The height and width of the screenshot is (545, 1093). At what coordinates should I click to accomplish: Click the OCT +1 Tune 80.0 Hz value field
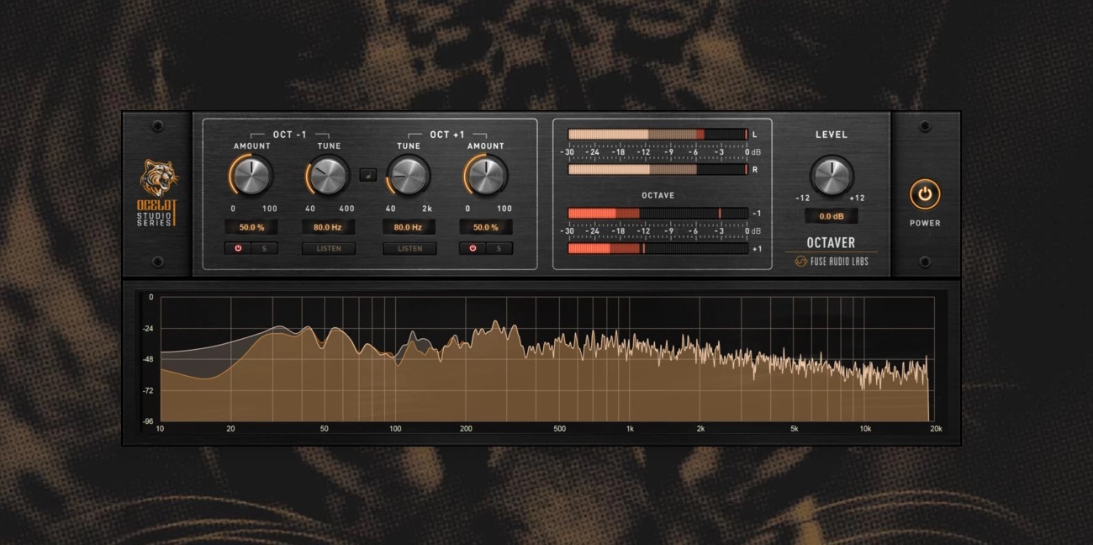(x=409, y=227)
